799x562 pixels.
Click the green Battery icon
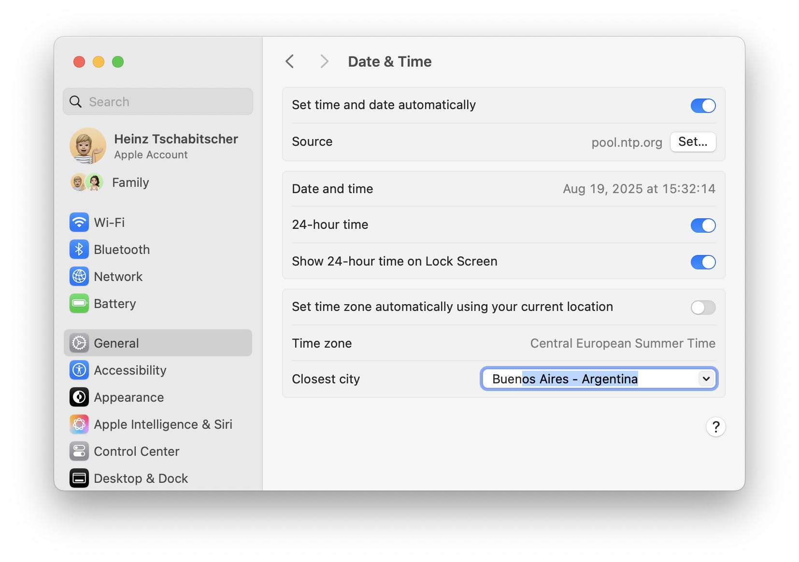click(x=79, y=304)
